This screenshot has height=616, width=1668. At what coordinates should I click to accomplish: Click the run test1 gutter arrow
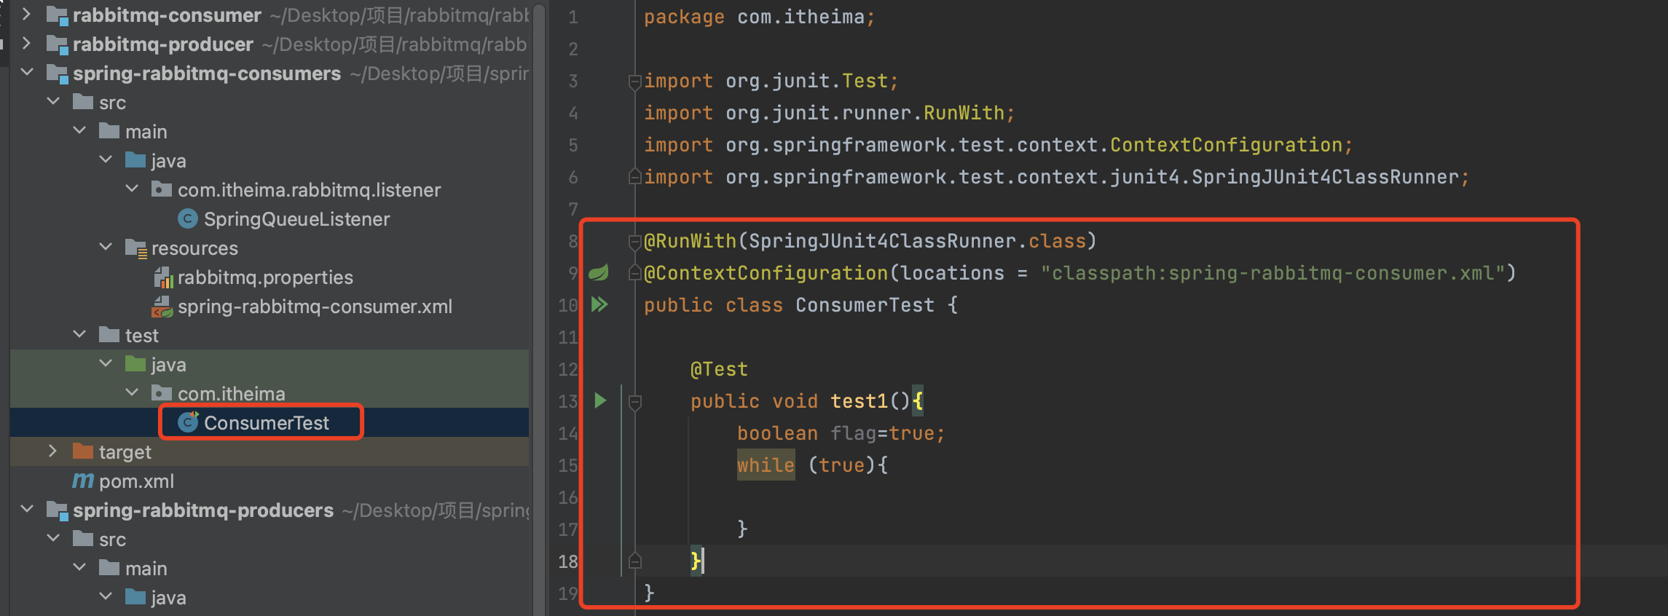pos(600,400)
